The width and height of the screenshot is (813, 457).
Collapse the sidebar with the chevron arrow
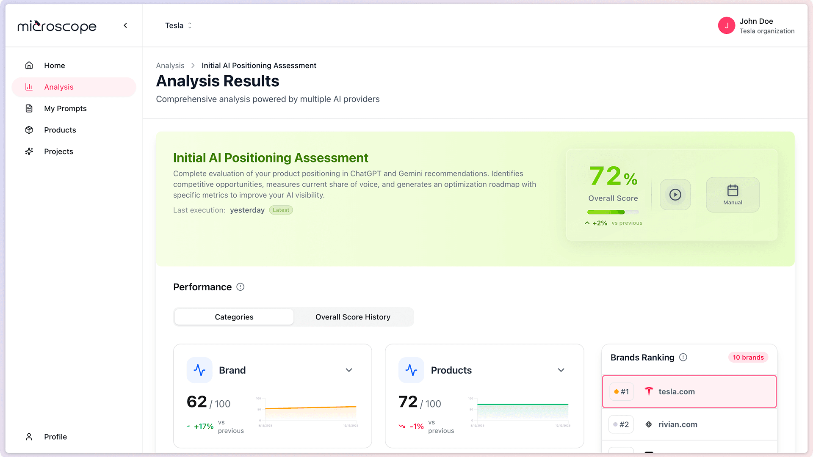(x=125, y=25)
